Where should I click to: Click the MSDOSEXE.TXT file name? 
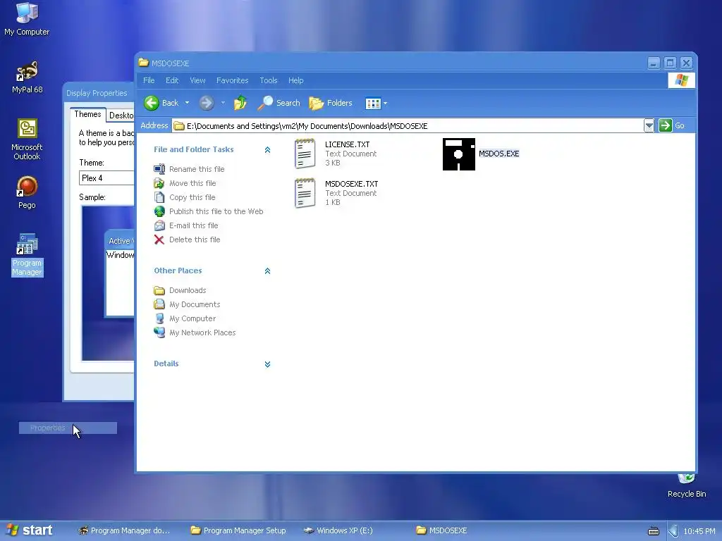point(351,184)
